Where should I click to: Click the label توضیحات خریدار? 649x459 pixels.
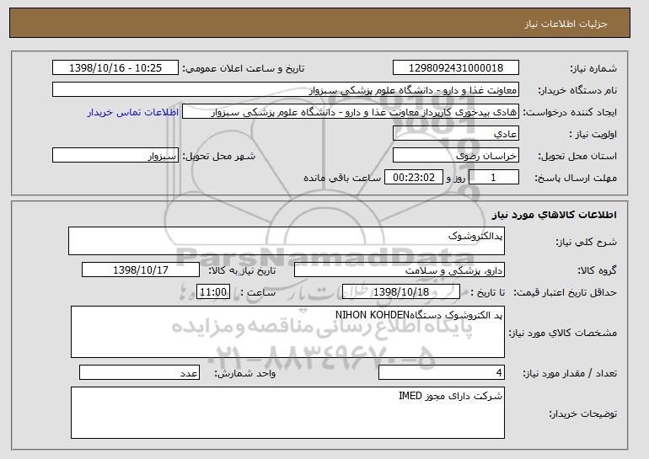[x=583, y=414]
